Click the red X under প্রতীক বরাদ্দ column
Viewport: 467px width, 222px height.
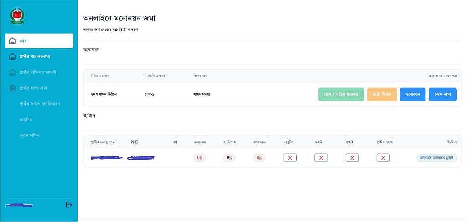(x=383, y=158)
